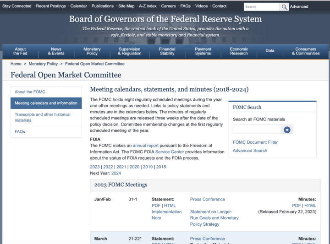
Task: Open About the FOMC sidebar item
Action: click(46, 92)
